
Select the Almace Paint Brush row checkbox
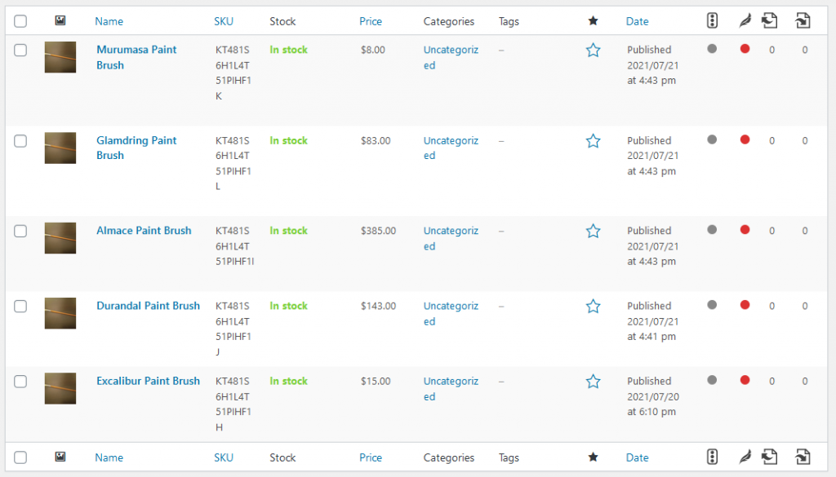(x=20, y=231)
